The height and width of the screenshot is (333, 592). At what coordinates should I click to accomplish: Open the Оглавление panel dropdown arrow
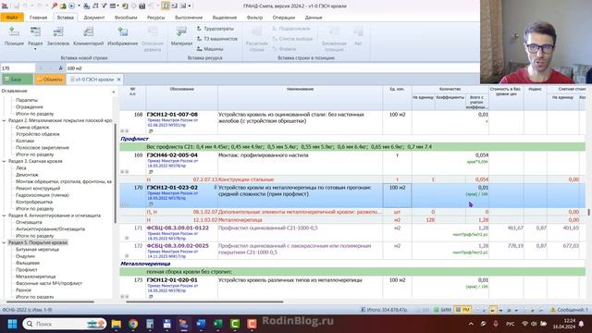click(x=113, y=92)
